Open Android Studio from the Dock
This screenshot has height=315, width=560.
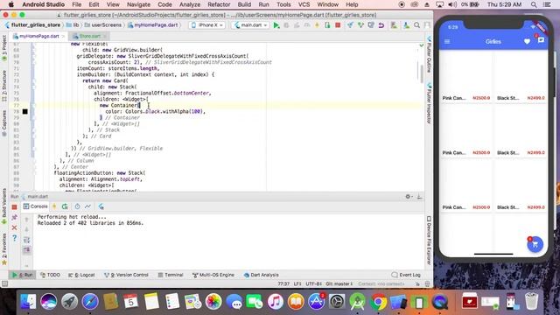coord(358,302)
